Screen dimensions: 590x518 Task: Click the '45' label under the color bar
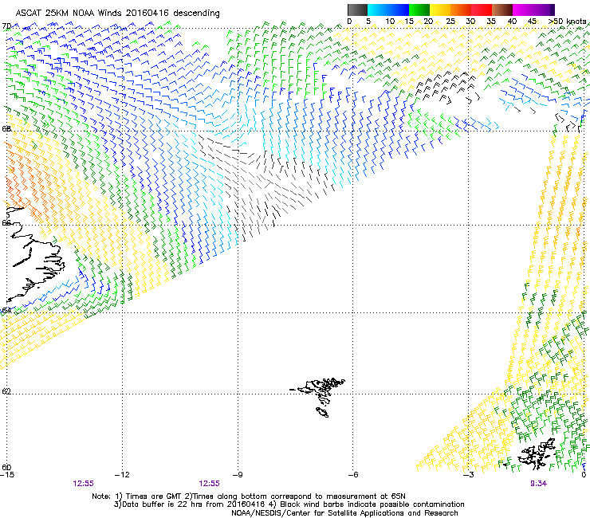pyautogui.click(x=532, y=22)
